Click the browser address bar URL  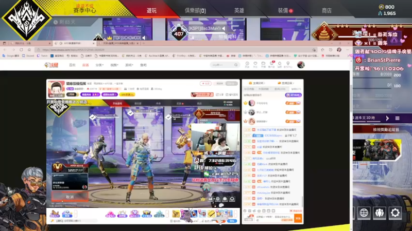[73, 50]
